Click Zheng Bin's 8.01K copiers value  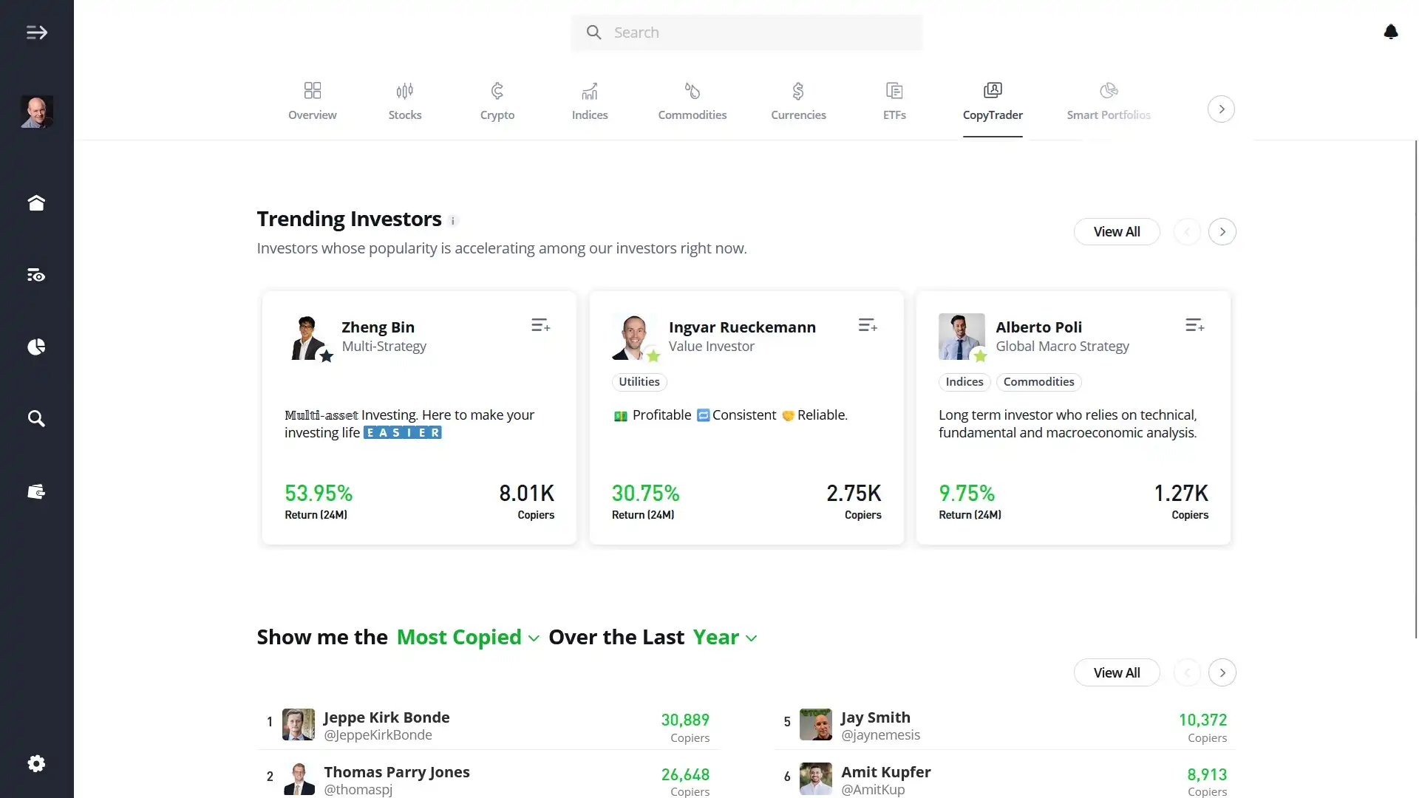526,493
